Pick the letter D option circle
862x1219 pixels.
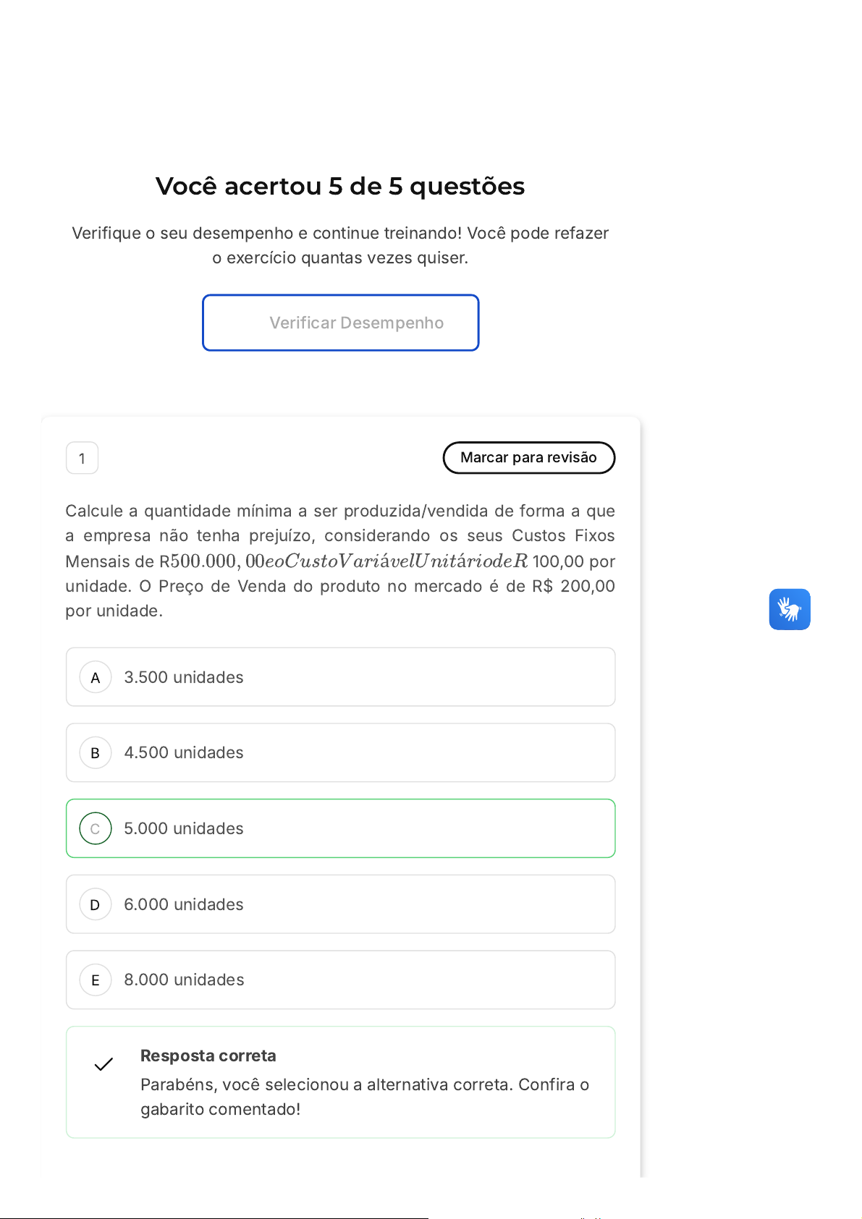[95, 905]
